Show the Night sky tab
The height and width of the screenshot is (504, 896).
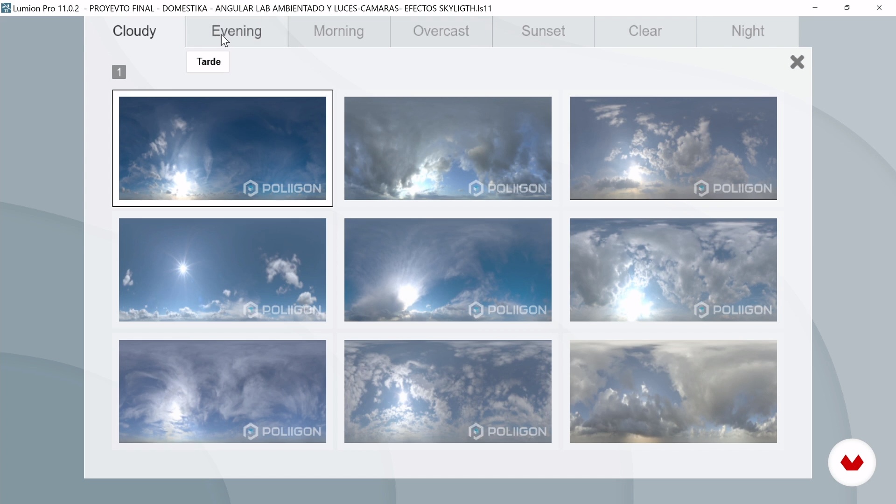click(748, 31)
